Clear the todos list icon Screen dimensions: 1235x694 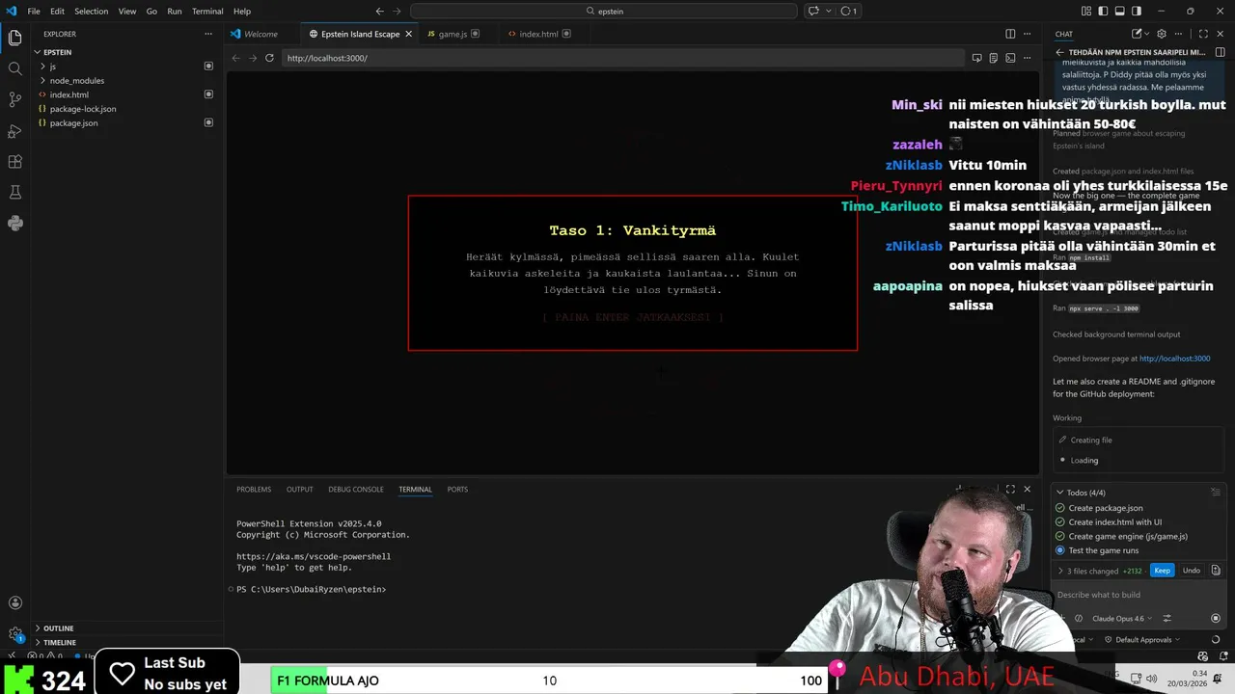coord(1216,492)
